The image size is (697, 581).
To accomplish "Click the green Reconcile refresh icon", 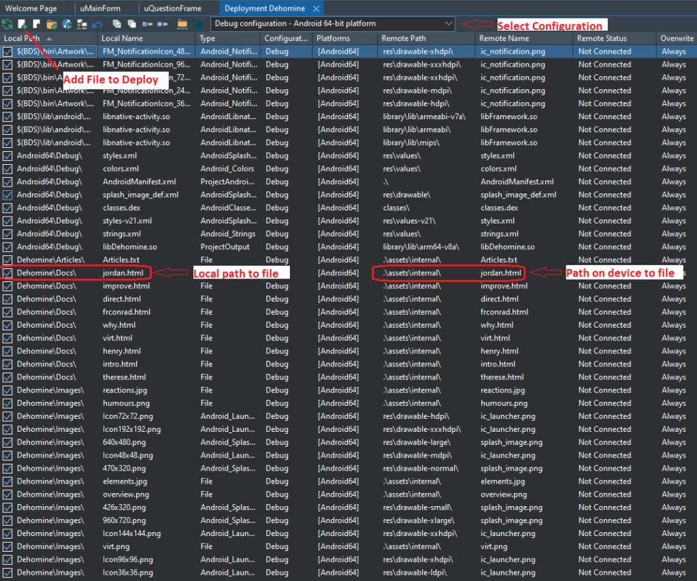I will [x=7, y=24].
